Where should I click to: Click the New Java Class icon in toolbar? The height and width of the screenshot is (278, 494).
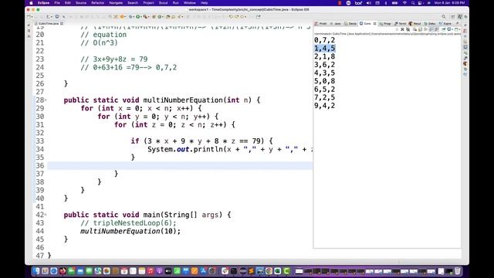point(159,16)
